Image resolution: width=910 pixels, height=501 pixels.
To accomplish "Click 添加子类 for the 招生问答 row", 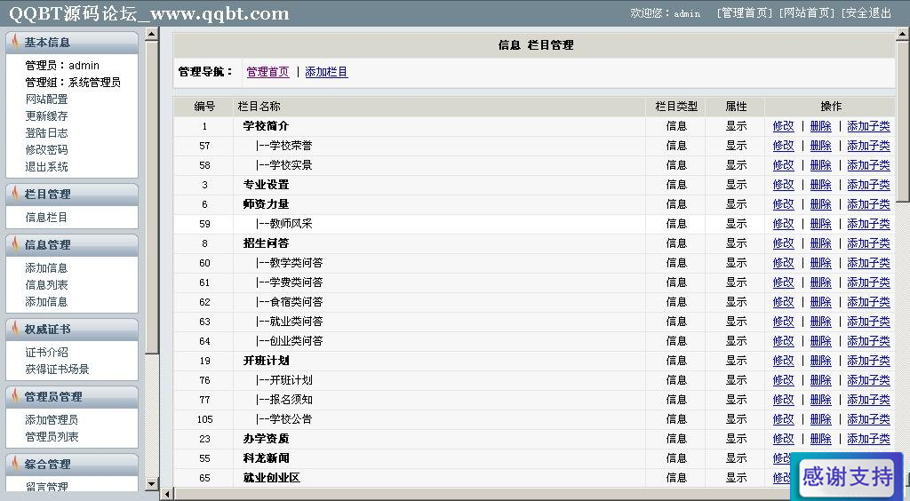I will [x=868, y=243].
